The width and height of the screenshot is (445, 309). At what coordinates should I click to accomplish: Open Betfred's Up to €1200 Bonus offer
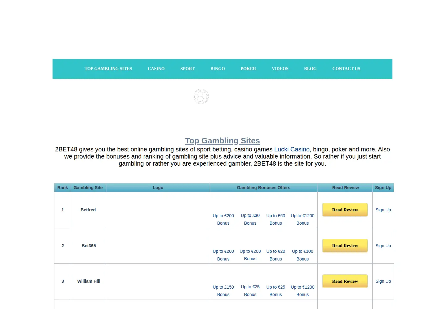(x=303, y=219)
